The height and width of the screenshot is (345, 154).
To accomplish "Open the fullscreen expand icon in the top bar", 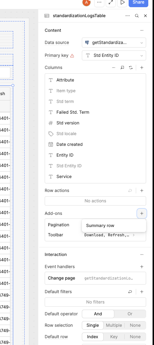I will 111,3.
